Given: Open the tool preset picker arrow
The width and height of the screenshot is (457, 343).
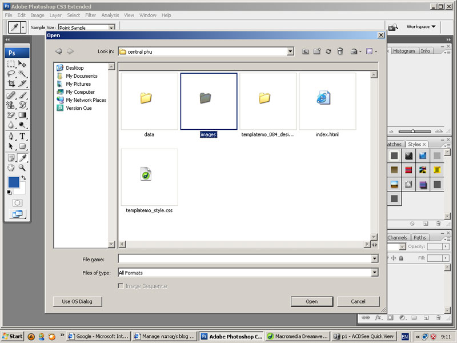Looking at the screenshot, I should pyautogui.click(x=23, y=27).
